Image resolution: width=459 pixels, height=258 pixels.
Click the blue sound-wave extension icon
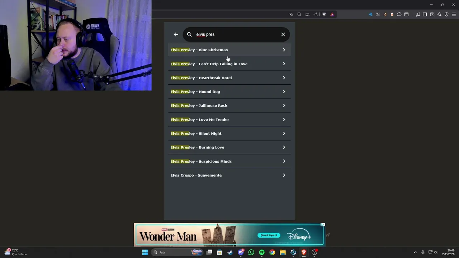click(370, 14)
